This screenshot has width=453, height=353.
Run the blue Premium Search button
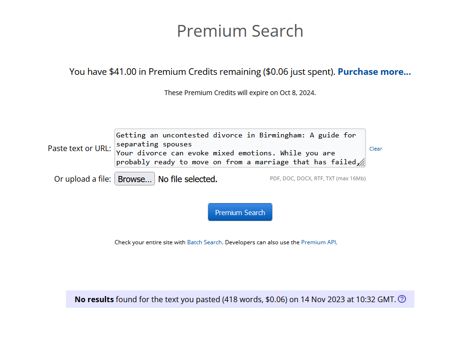click(240, 212)
